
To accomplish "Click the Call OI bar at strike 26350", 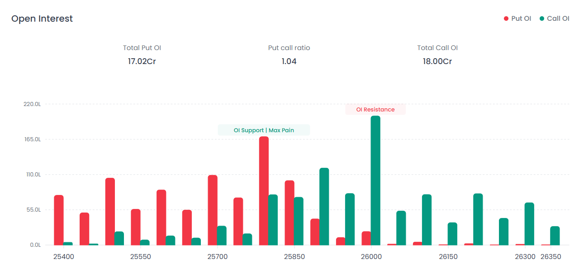I will [555, 236].
